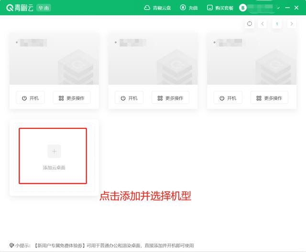Open 青椒云盘 cloud drive
This screenshot has height=252, width=306.
click(x=157, y=8)
